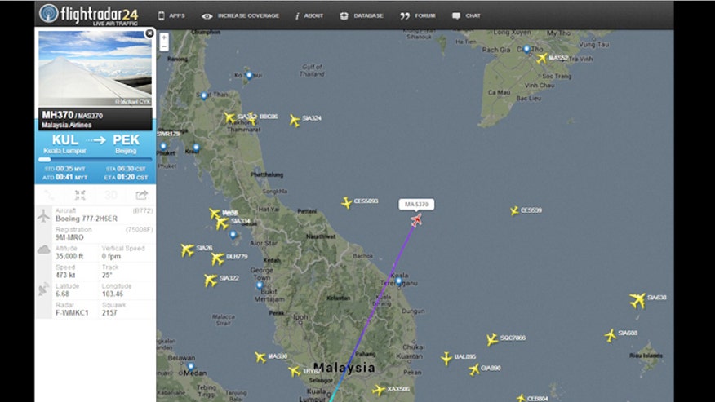The width and height of the screenshot is (715, 402).
Task: Open the Forum menu item
Action: click(418, 16)
